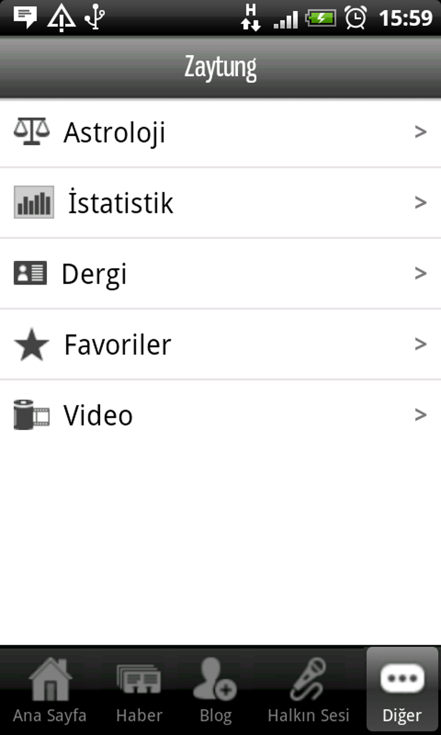Viewport: 441px width, 735px height.
Task: Expand Astroloji using its chevron arrow
Action: point(420,131)
